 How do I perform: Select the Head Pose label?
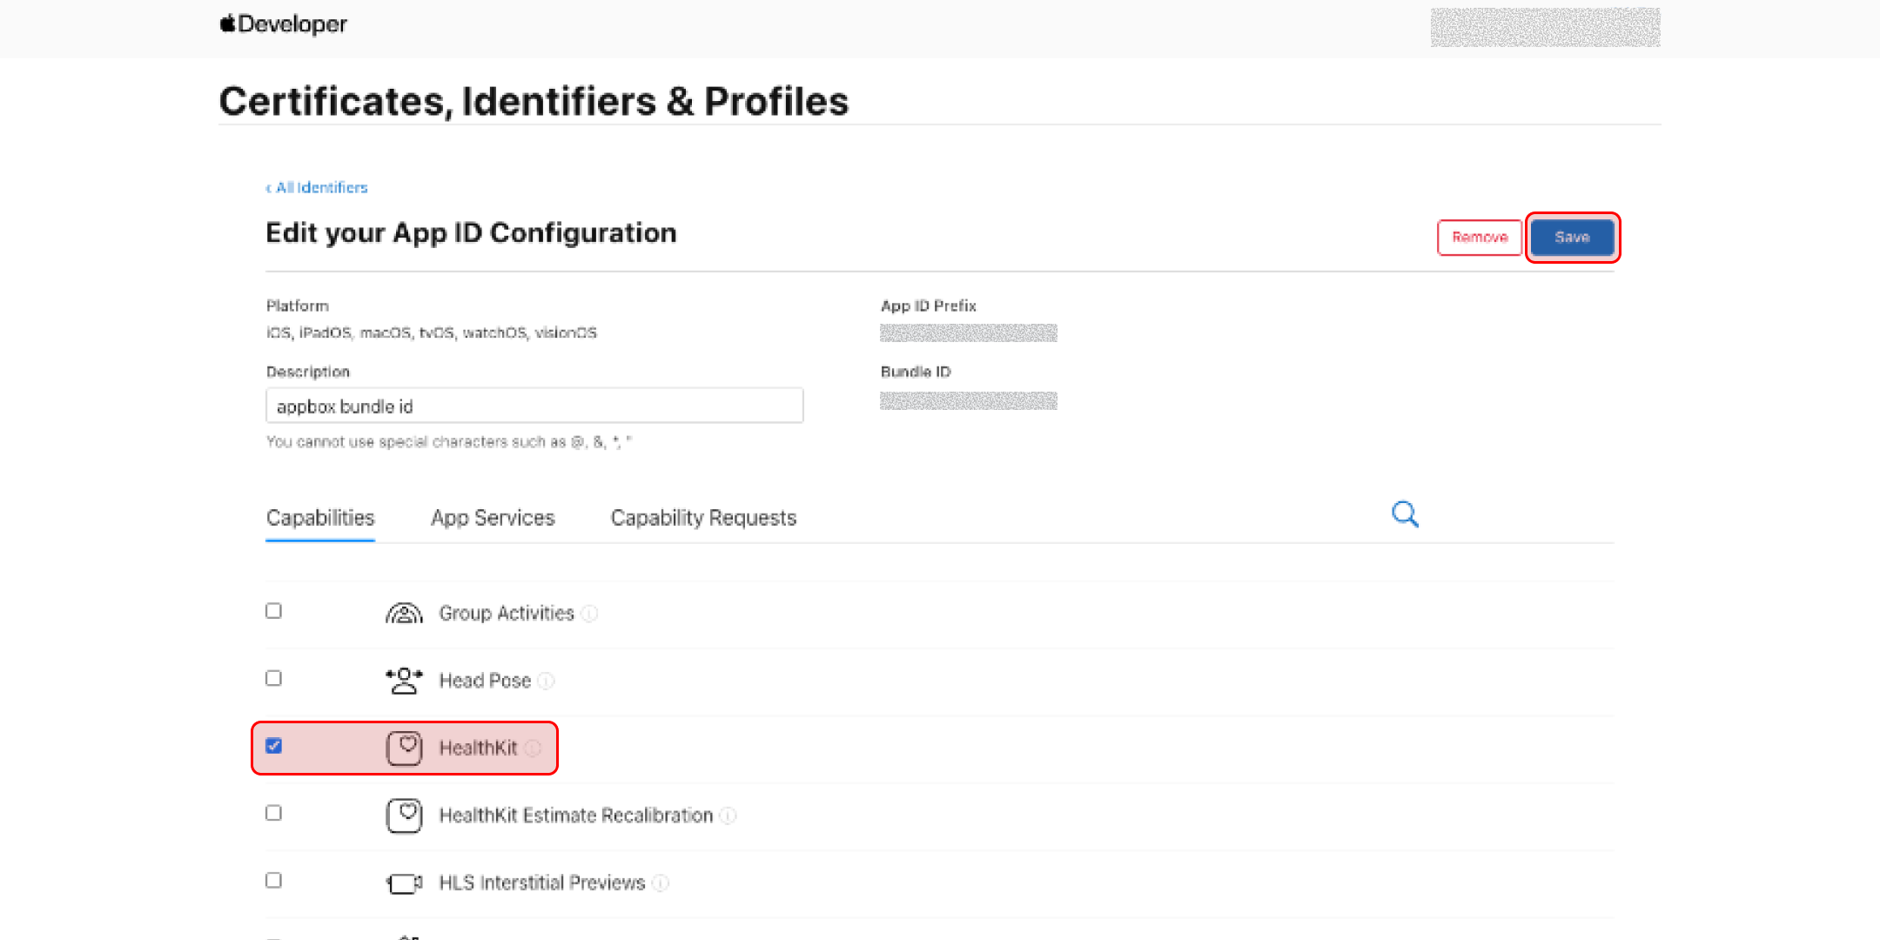coord(485,681)
